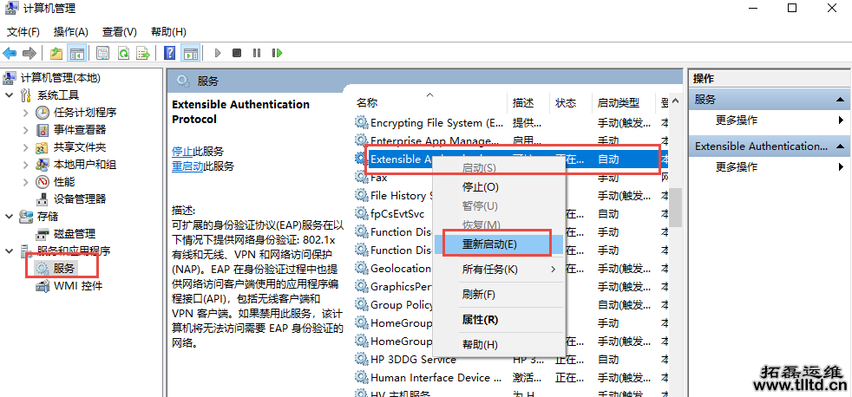Expand the 性能 tree node
Viewport: 852px width, 397px height.
[25, 182]
